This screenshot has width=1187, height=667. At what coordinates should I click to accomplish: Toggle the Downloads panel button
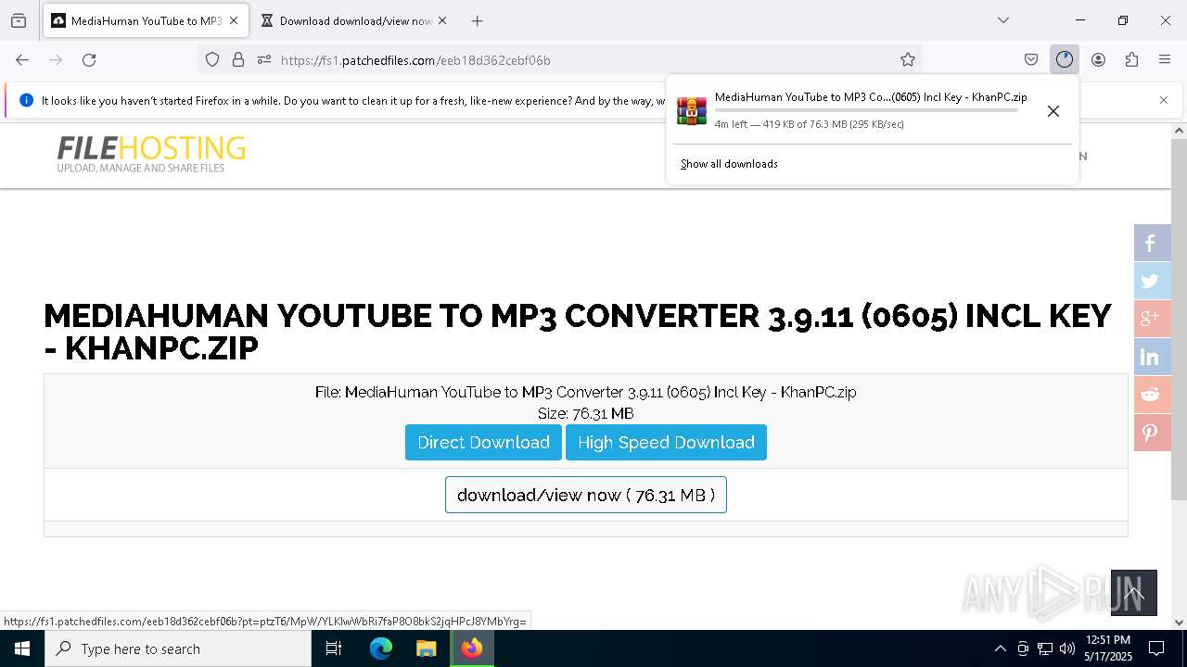click(1065, 59)
